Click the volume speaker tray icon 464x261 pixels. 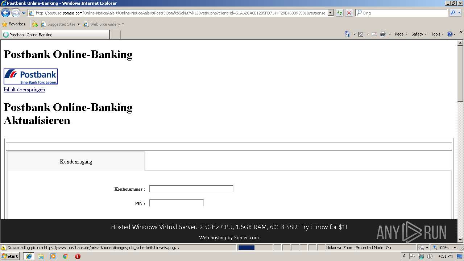pyautogui.click(x=430, y=256)
